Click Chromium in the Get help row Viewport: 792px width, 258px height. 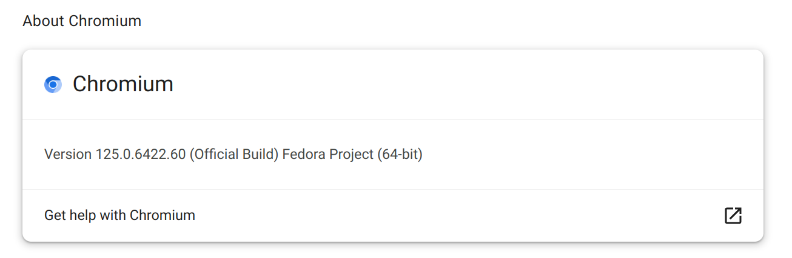(x=163, y=215)
